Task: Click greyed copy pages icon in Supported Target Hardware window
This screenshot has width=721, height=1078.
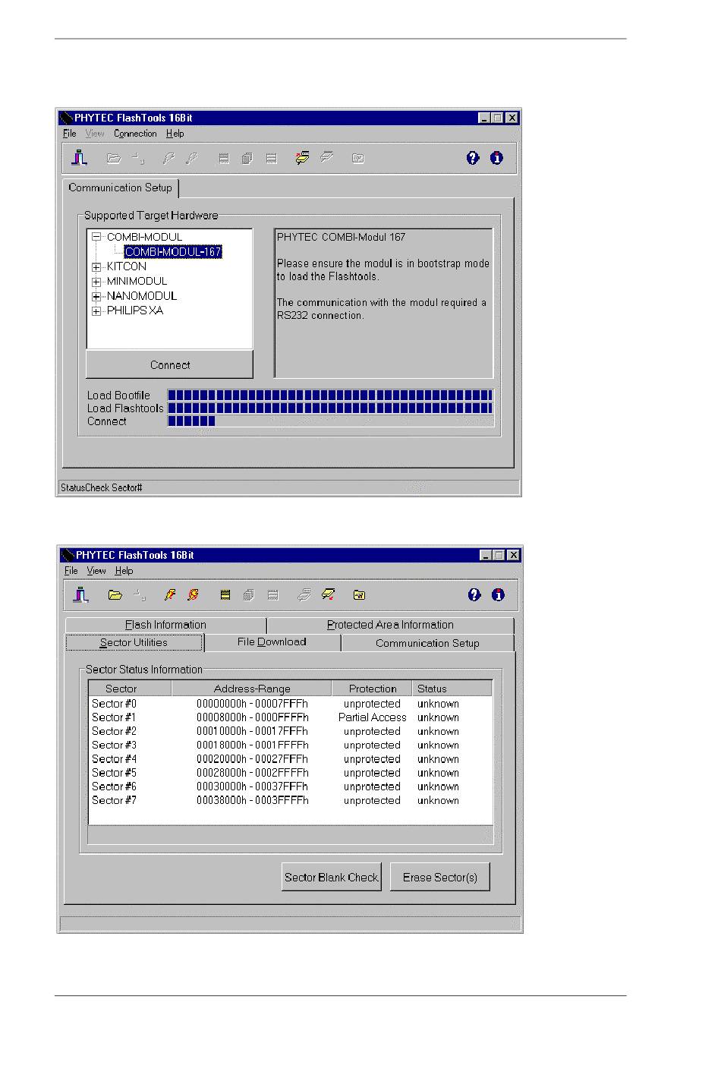Action: click(x=247, y=159)
